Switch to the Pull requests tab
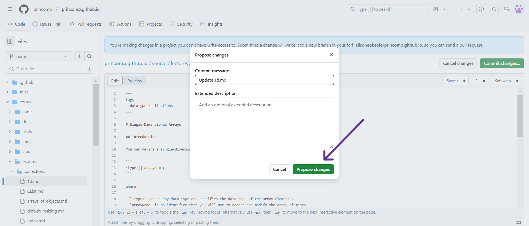The width and height of the screenshot is (529, 226). point(86,24)
